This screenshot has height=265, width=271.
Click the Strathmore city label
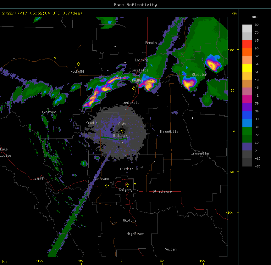162,191
